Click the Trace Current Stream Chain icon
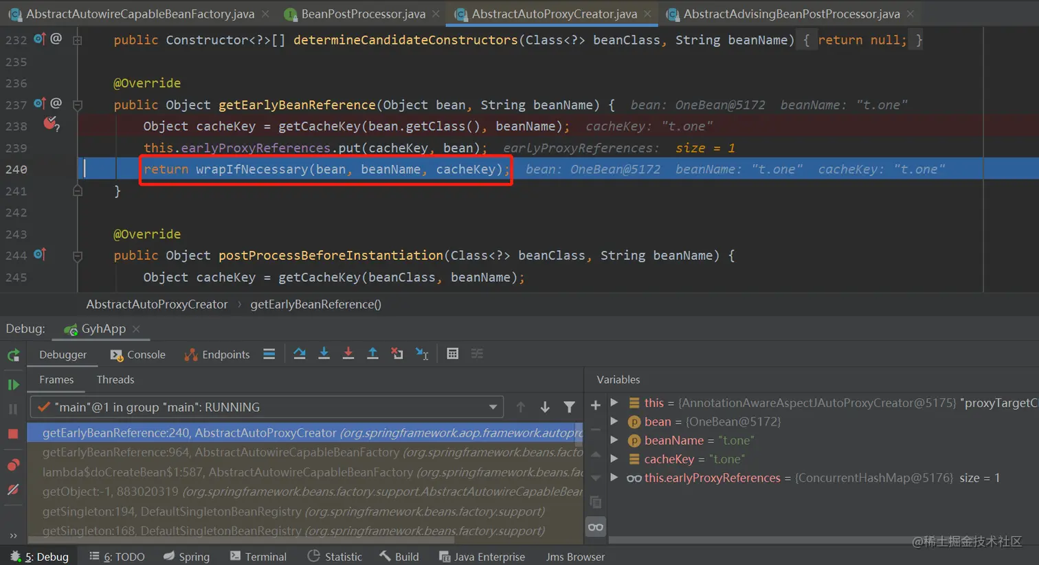 pyautogui.click(x=477, y=354)
